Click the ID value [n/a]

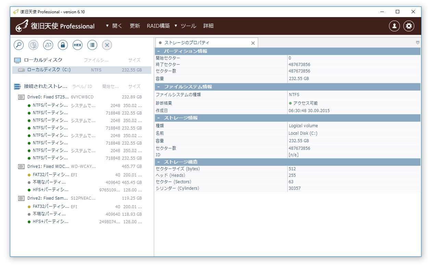click(x=294, y=155)
